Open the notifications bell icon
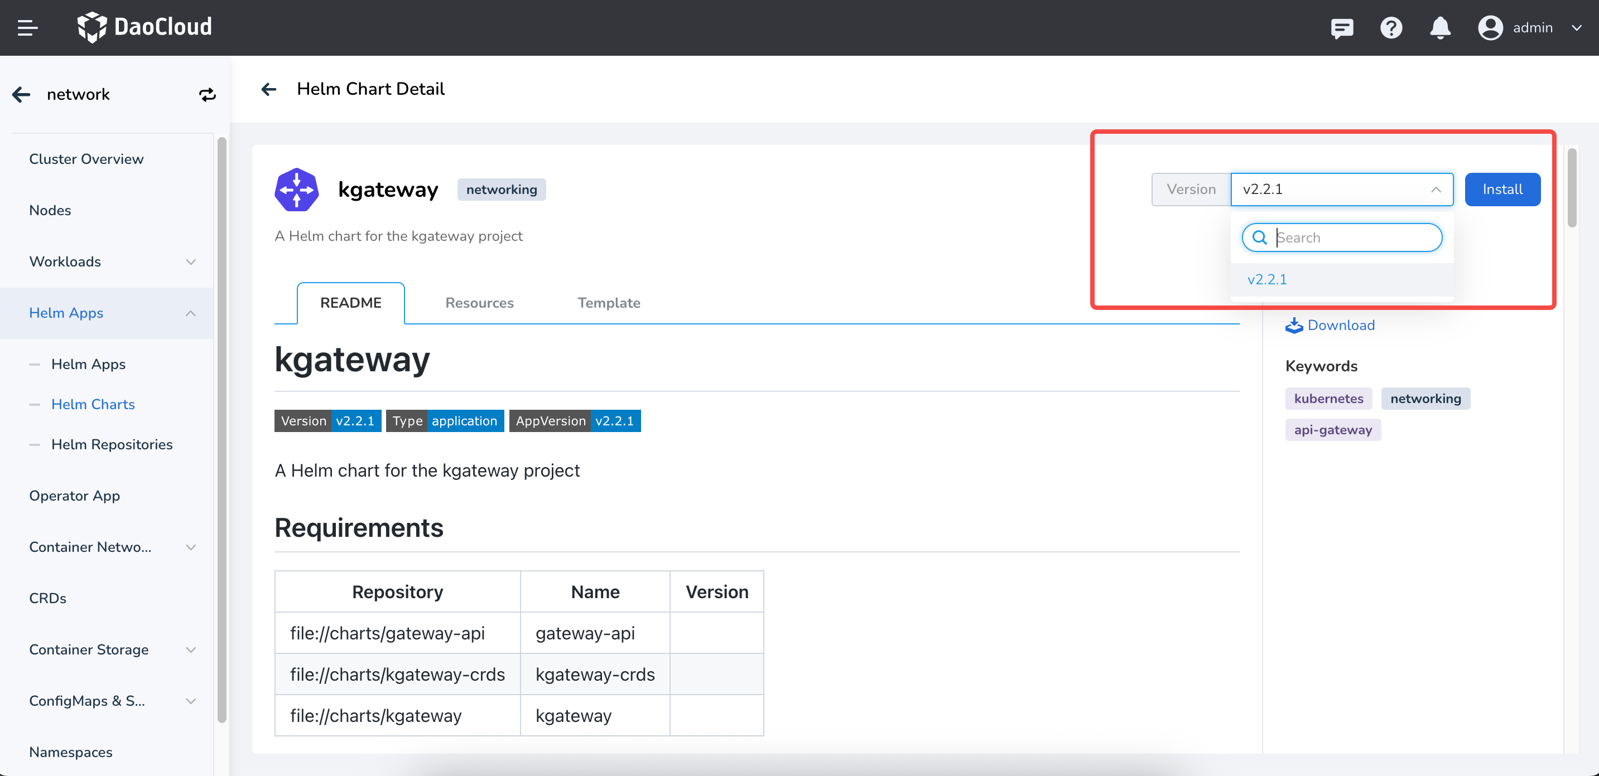Screen dimensions: 1599x776 coord(1439,28)
